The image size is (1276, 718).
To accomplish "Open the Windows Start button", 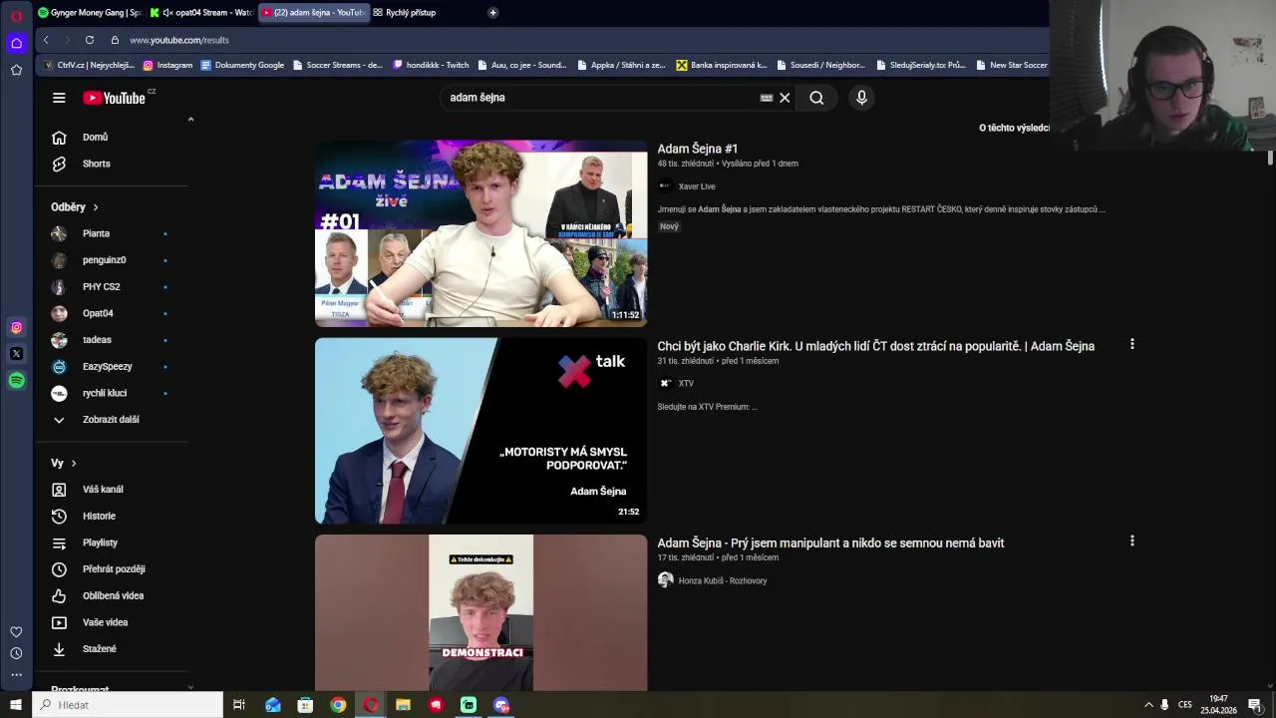I will 16,705.
